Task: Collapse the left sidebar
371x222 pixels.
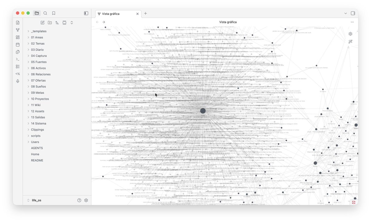Action: pyautogui.click(x=86, y=13)
